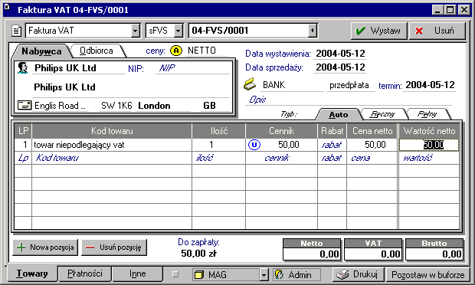Select the Pełny mode tab
Screen dimensions: 475x285
[427, 114]
